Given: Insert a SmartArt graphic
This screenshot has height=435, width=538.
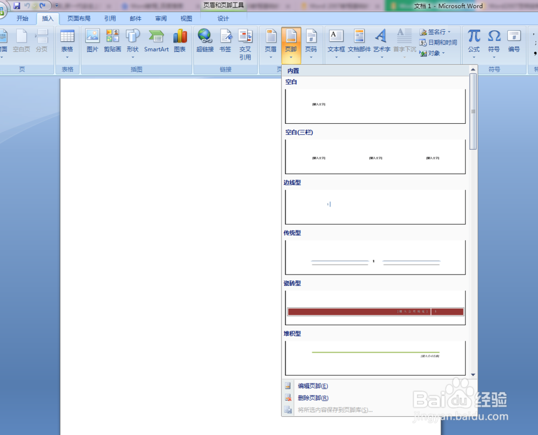Looking at the screenshot, I should (157, 41).
